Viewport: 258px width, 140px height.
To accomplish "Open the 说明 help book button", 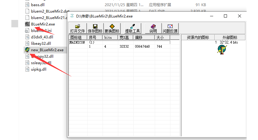I will (153, 29).
